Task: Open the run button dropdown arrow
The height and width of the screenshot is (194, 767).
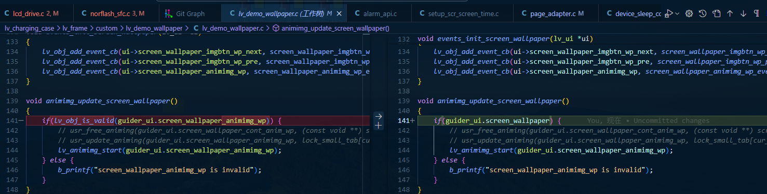Action: tap(678, 13)
